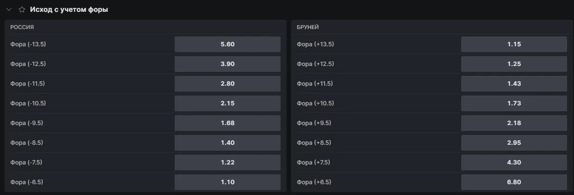Bet on Бруней Фора (+10.5) at 1.73
Image resolution: width=574 pixels, height=195 pixels.
(514, 103)
